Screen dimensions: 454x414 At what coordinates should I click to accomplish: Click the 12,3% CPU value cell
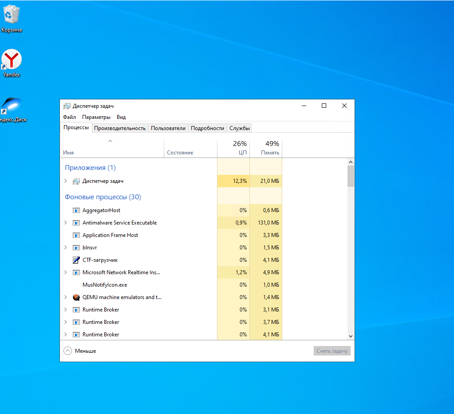[233, 181]
